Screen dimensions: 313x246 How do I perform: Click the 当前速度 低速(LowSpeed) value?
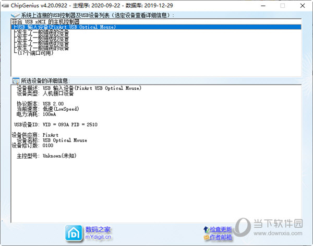(61, 109)
